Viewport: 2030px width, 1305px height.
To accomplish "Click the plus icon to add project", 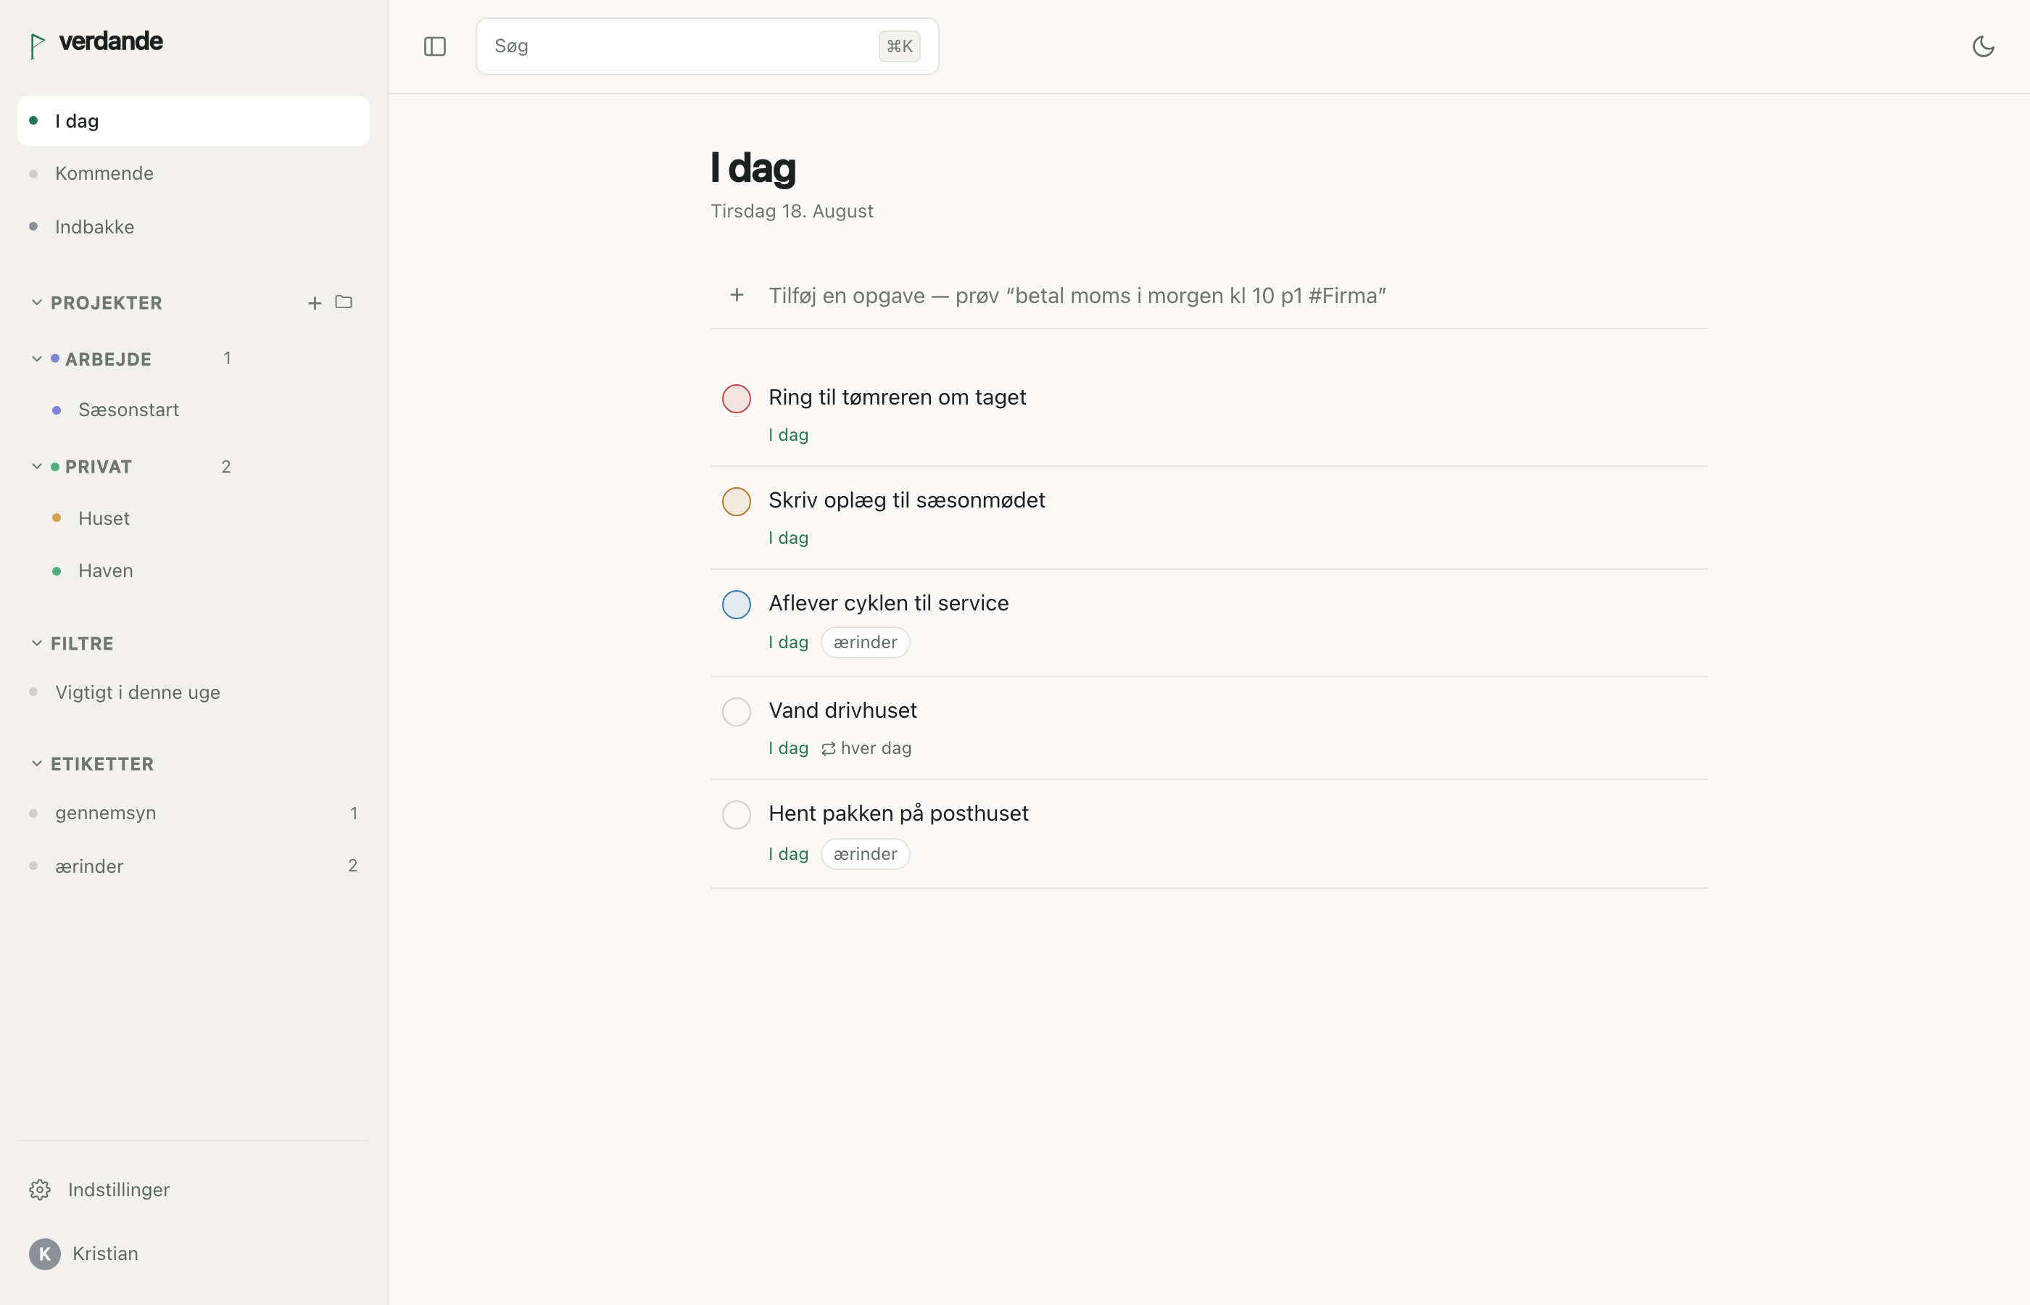I will coord(315,302).
